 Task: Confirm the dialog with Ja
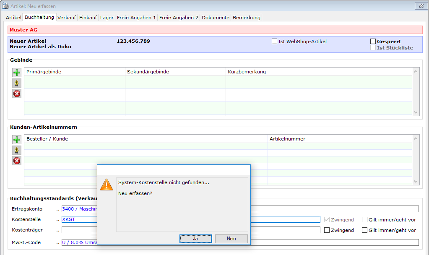(x=195, y=239)
